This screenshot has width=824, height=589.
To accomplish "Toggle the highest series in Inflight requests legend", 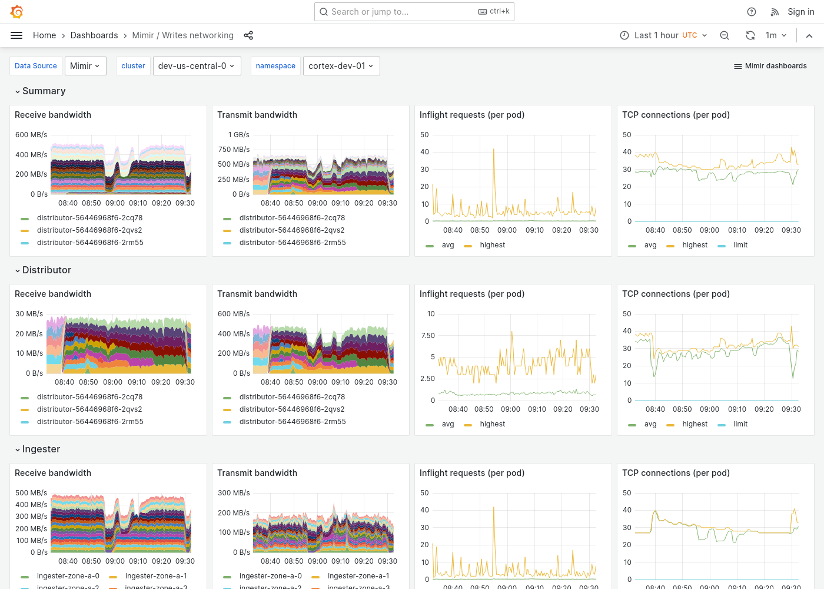I will pos(492,244).
